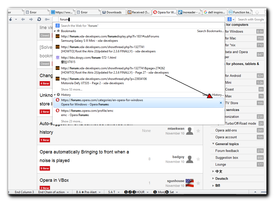
Task: Select the Motorola Defy XT535 bookmark suggestion
Action: [x=139, y=81]
